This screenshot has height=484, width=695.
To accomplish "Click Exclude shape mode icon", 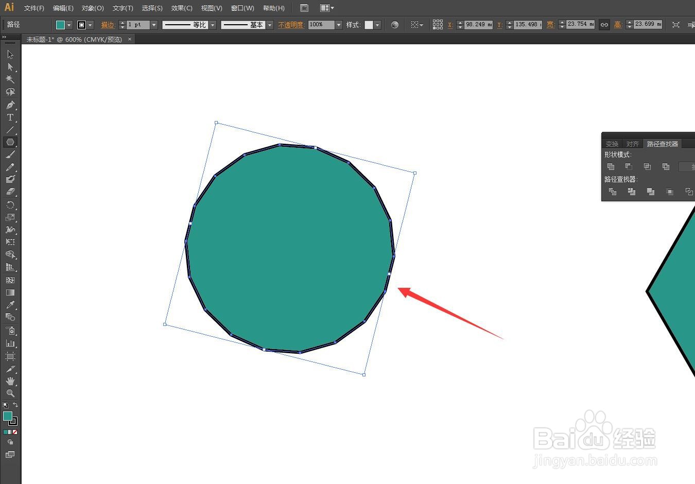I will pos(666,166).
